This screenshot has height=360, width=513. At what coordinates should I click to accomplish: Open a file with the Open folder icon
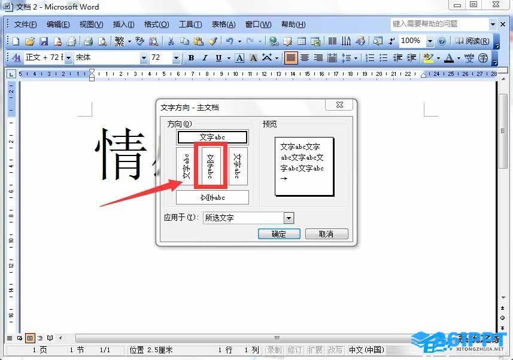(29, 41)
